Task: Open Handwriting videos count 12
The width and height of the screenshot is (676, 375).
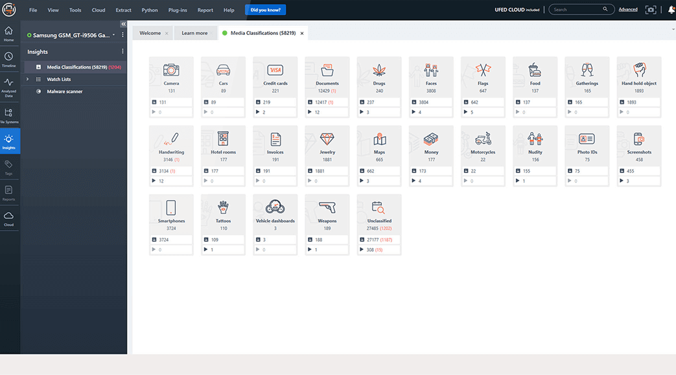Action: [x=171, y=181]
